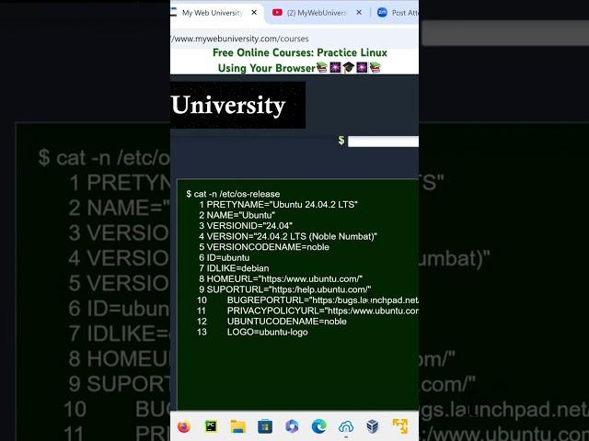Viewport: 589px width, 441px height.
Task: Click the VERSIONCODENAME=noble line
Action: point(264,247)
